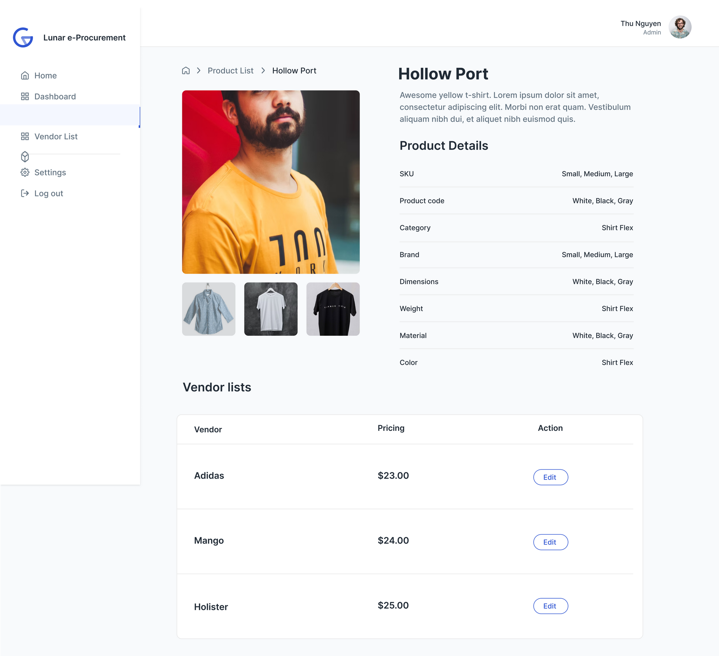Click the Log out arrow icon
Screen dimensions: 719x656
click(25, 193)
